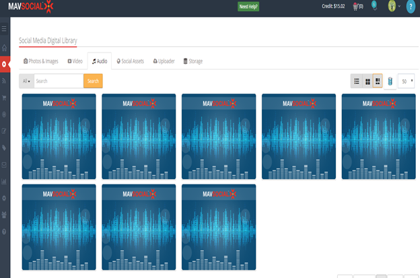The height and width of the screenshot is (278, 420).
Task: Open the All search filter dropdown
Action: pos(26,81)
